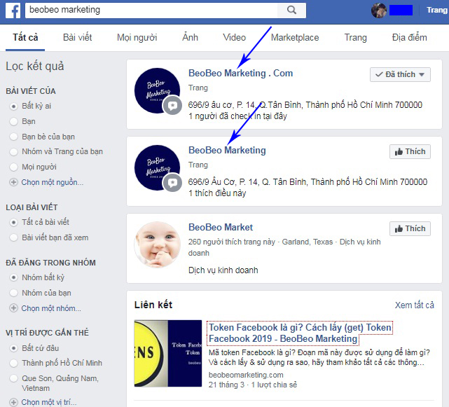Click the Facebook logo icon
This screenshot has width=449, height=407.
click(13, 11)
